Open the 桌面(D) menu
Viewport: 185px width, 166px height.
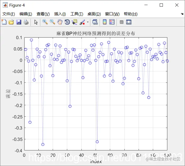tap(94, 14)
